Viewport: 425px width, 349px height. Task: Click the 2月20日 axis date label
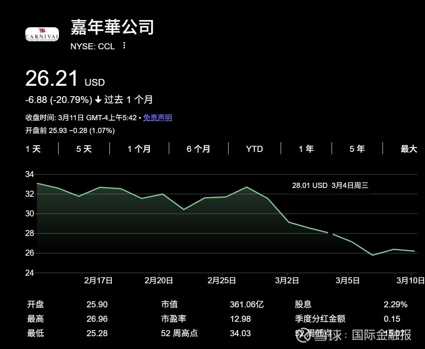coord(158,280)
